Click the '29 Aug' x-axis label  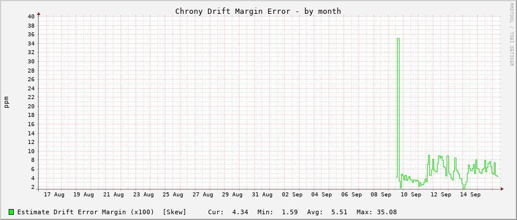click(x=232, y=195)
